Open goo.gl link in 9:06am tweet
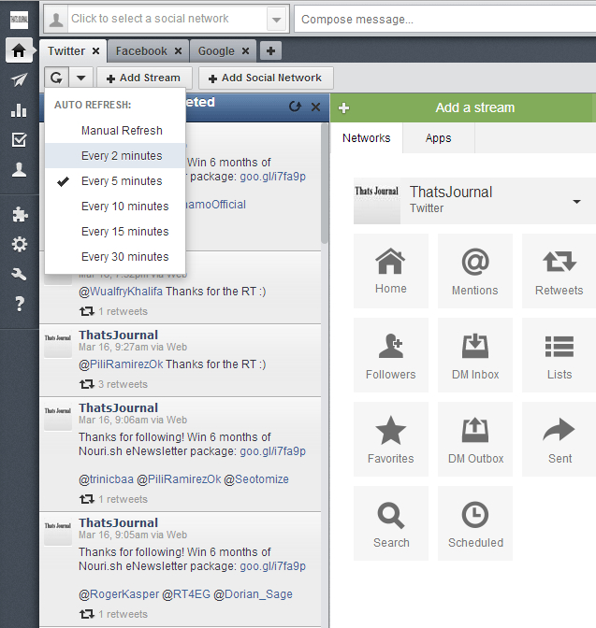Viewport: 596px width, 628px height. pos(272,451)
